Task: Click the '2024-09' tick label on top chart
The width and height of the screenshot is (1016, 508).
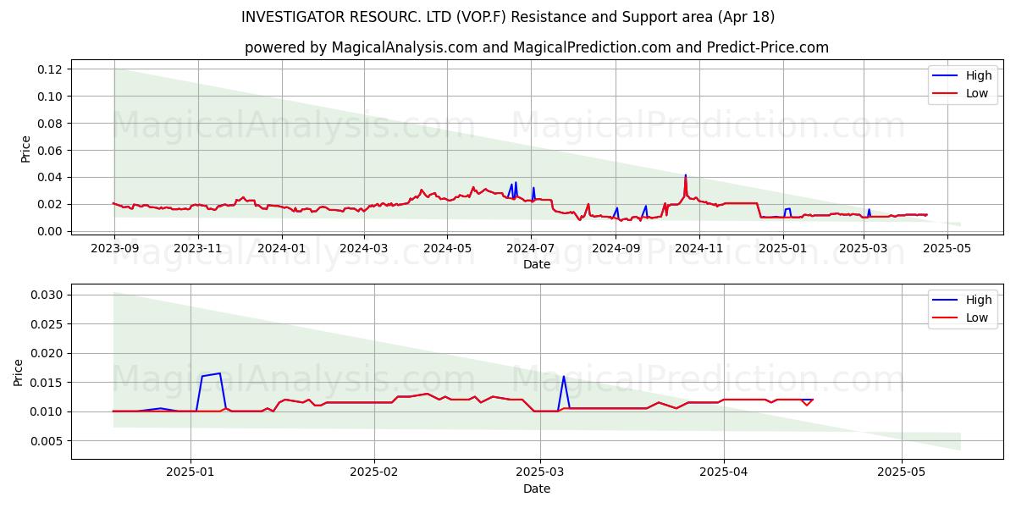Action: pyautogui.click(x=616, y=248)
